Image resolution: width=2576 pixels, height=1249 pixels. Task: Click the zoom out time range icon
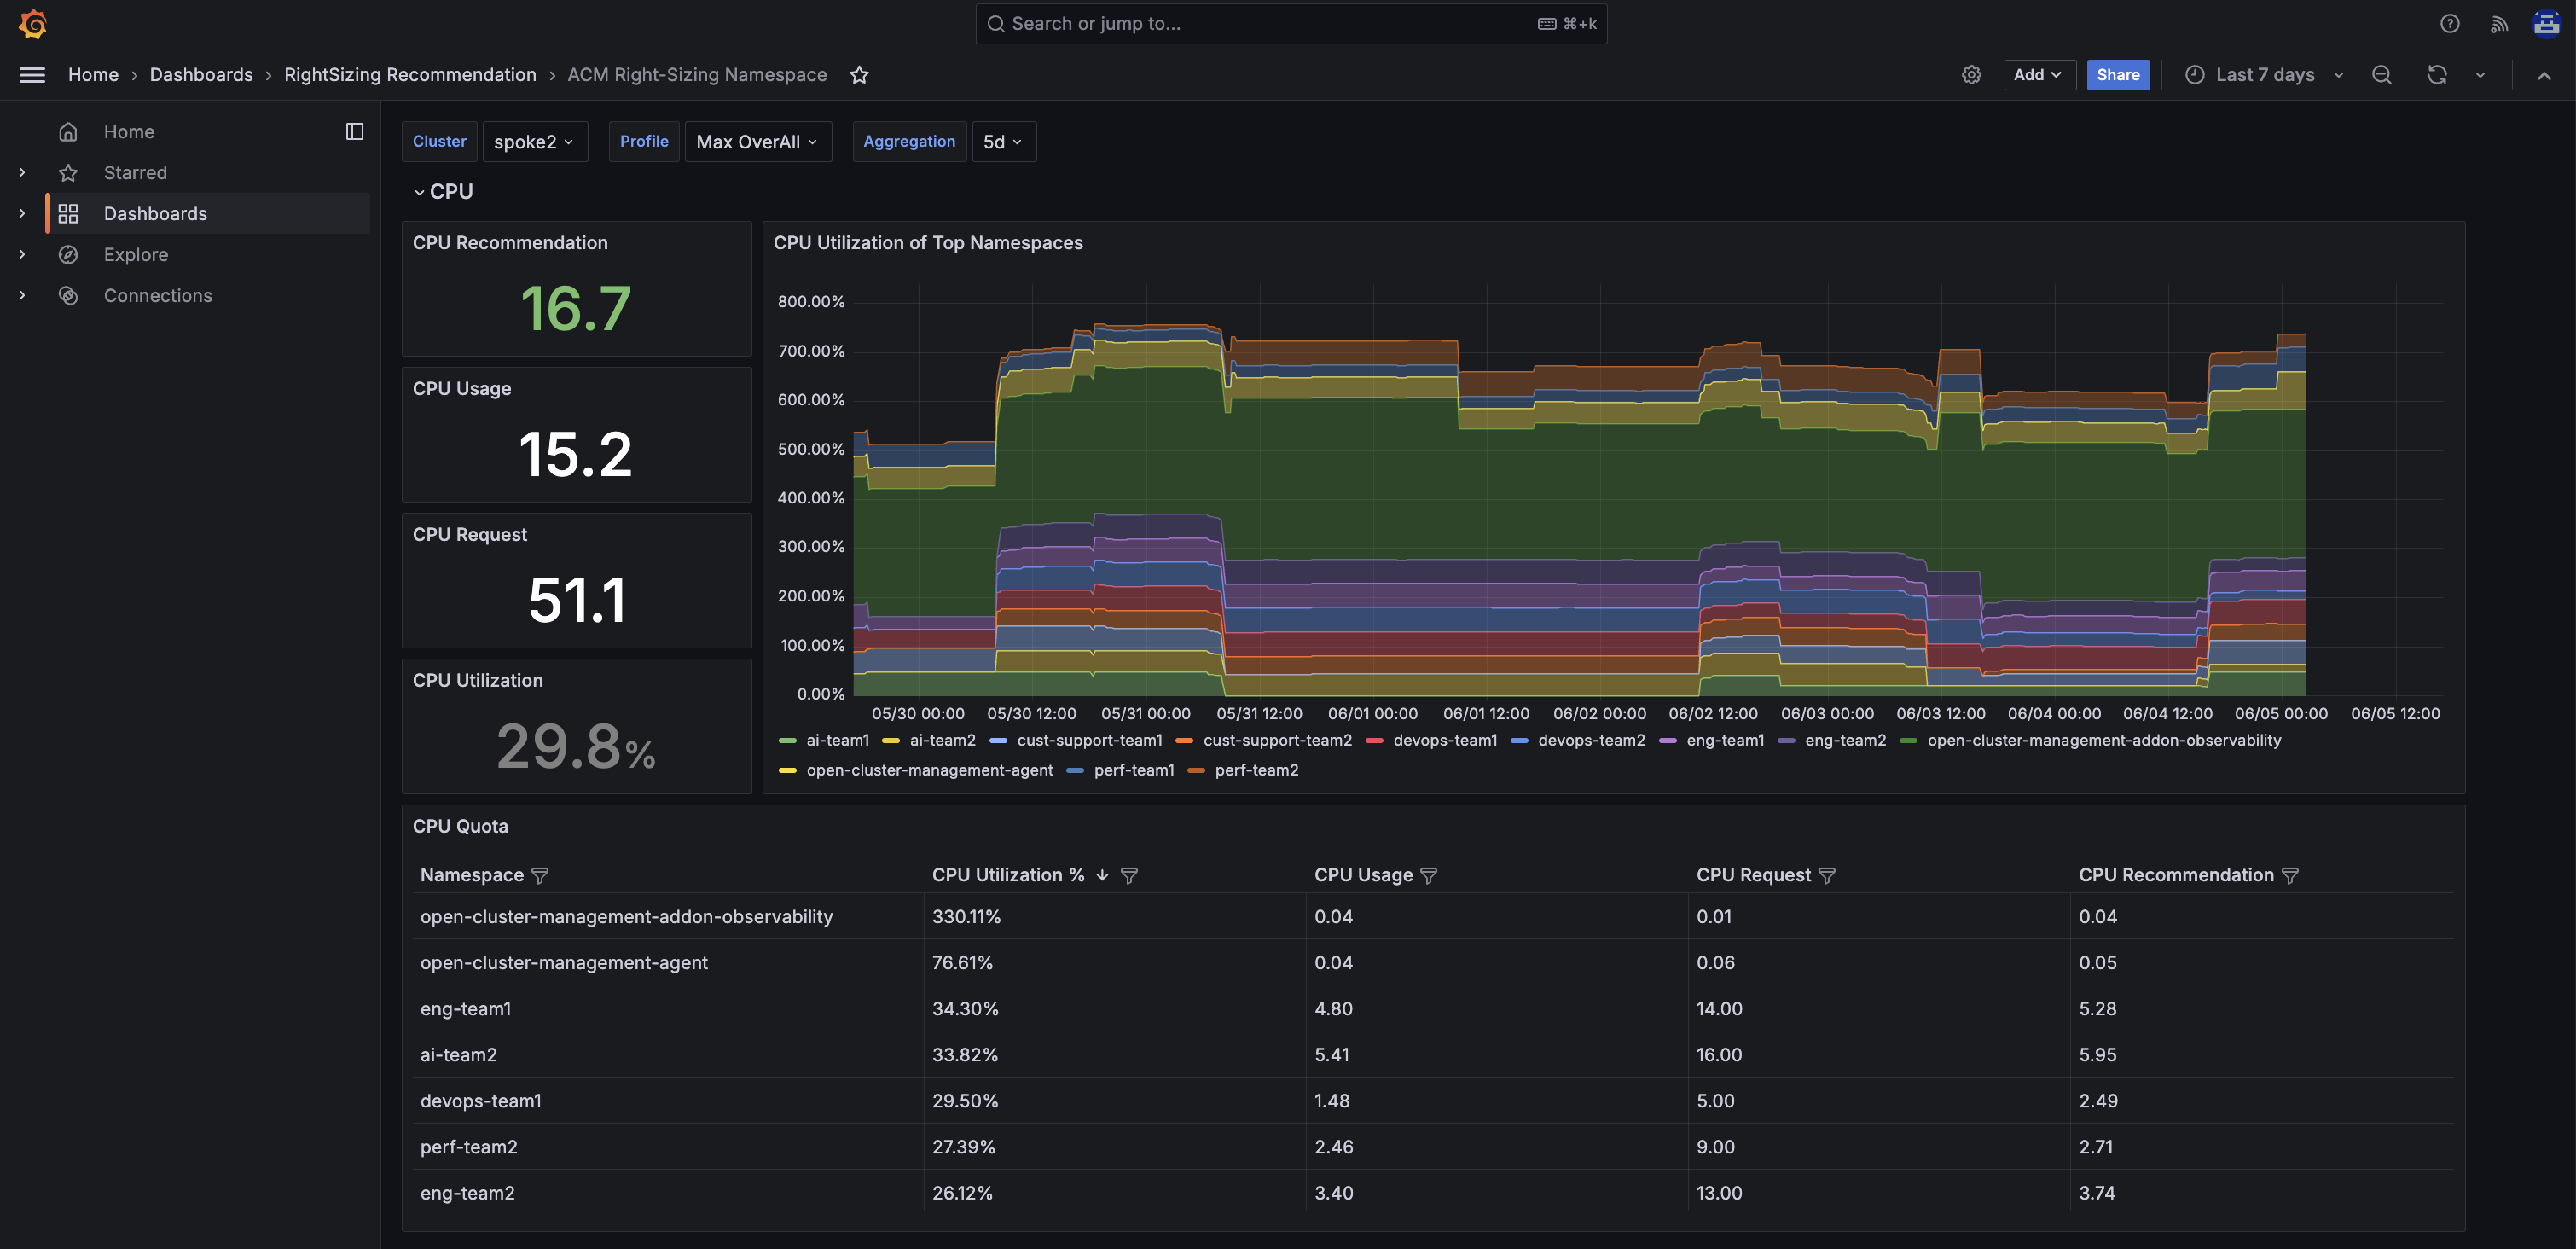2381,75
